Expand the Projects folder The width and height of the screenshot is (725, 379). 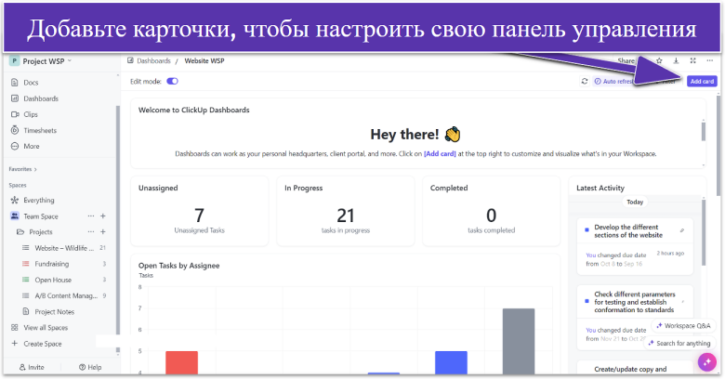pos(41,232)
